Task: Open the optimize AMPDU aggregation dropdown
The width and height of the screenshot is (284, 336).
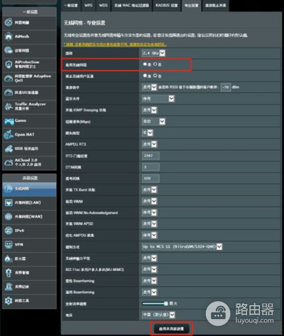Action: (x=149, y=235)
